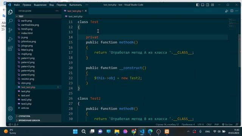Change language mode PHP
Screen dimensions: 242x136
(x=217, y=124)
